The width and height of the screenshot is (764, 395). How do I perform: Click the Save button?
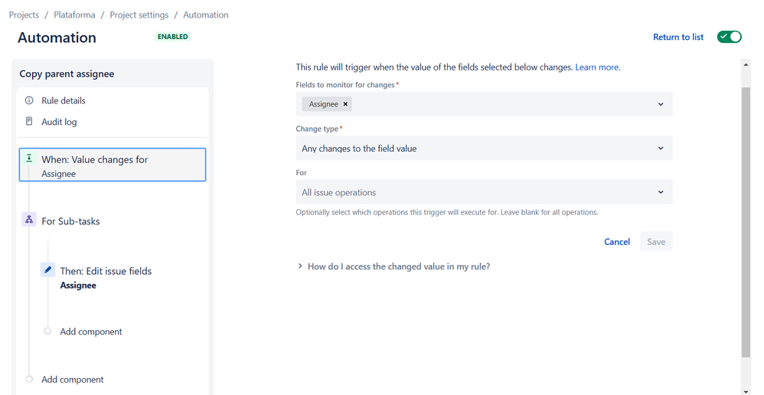pyautogui.click(x=656, y=242)
